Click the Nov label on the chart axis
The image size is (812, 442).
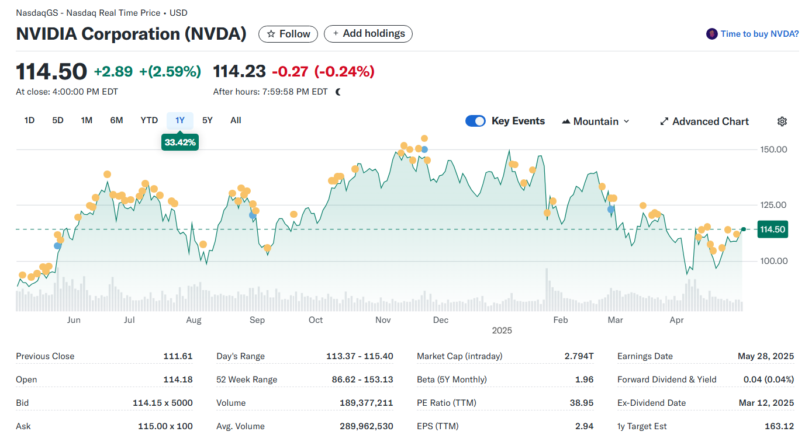point(383,320)
